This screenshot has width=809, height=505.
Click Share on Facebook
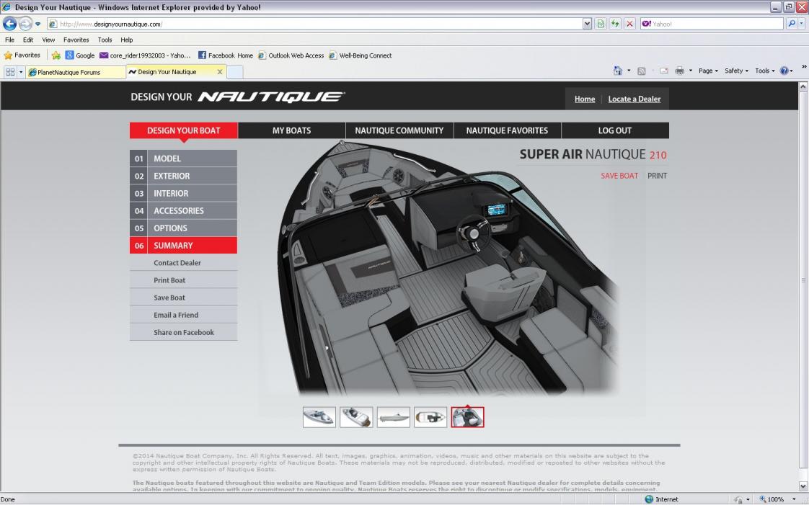183,332
